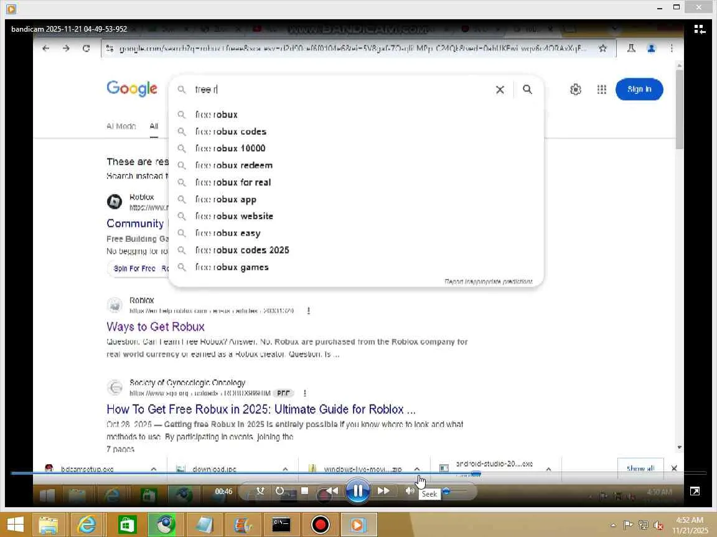Open the Windows Start button
This screenshot has height=537, width=717.
[15, 525]
